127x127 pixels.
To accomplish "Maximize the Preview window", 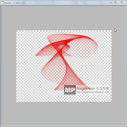I will coord(115,2).
